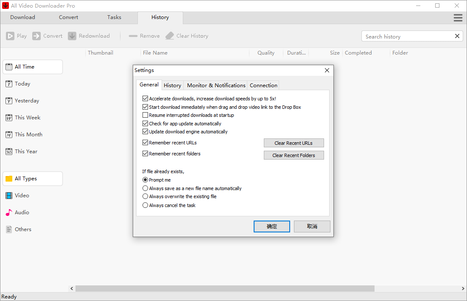Switch to Monitor & Notifications settings
The height and width of the screenshot is (301, 467).
(215, 85)
